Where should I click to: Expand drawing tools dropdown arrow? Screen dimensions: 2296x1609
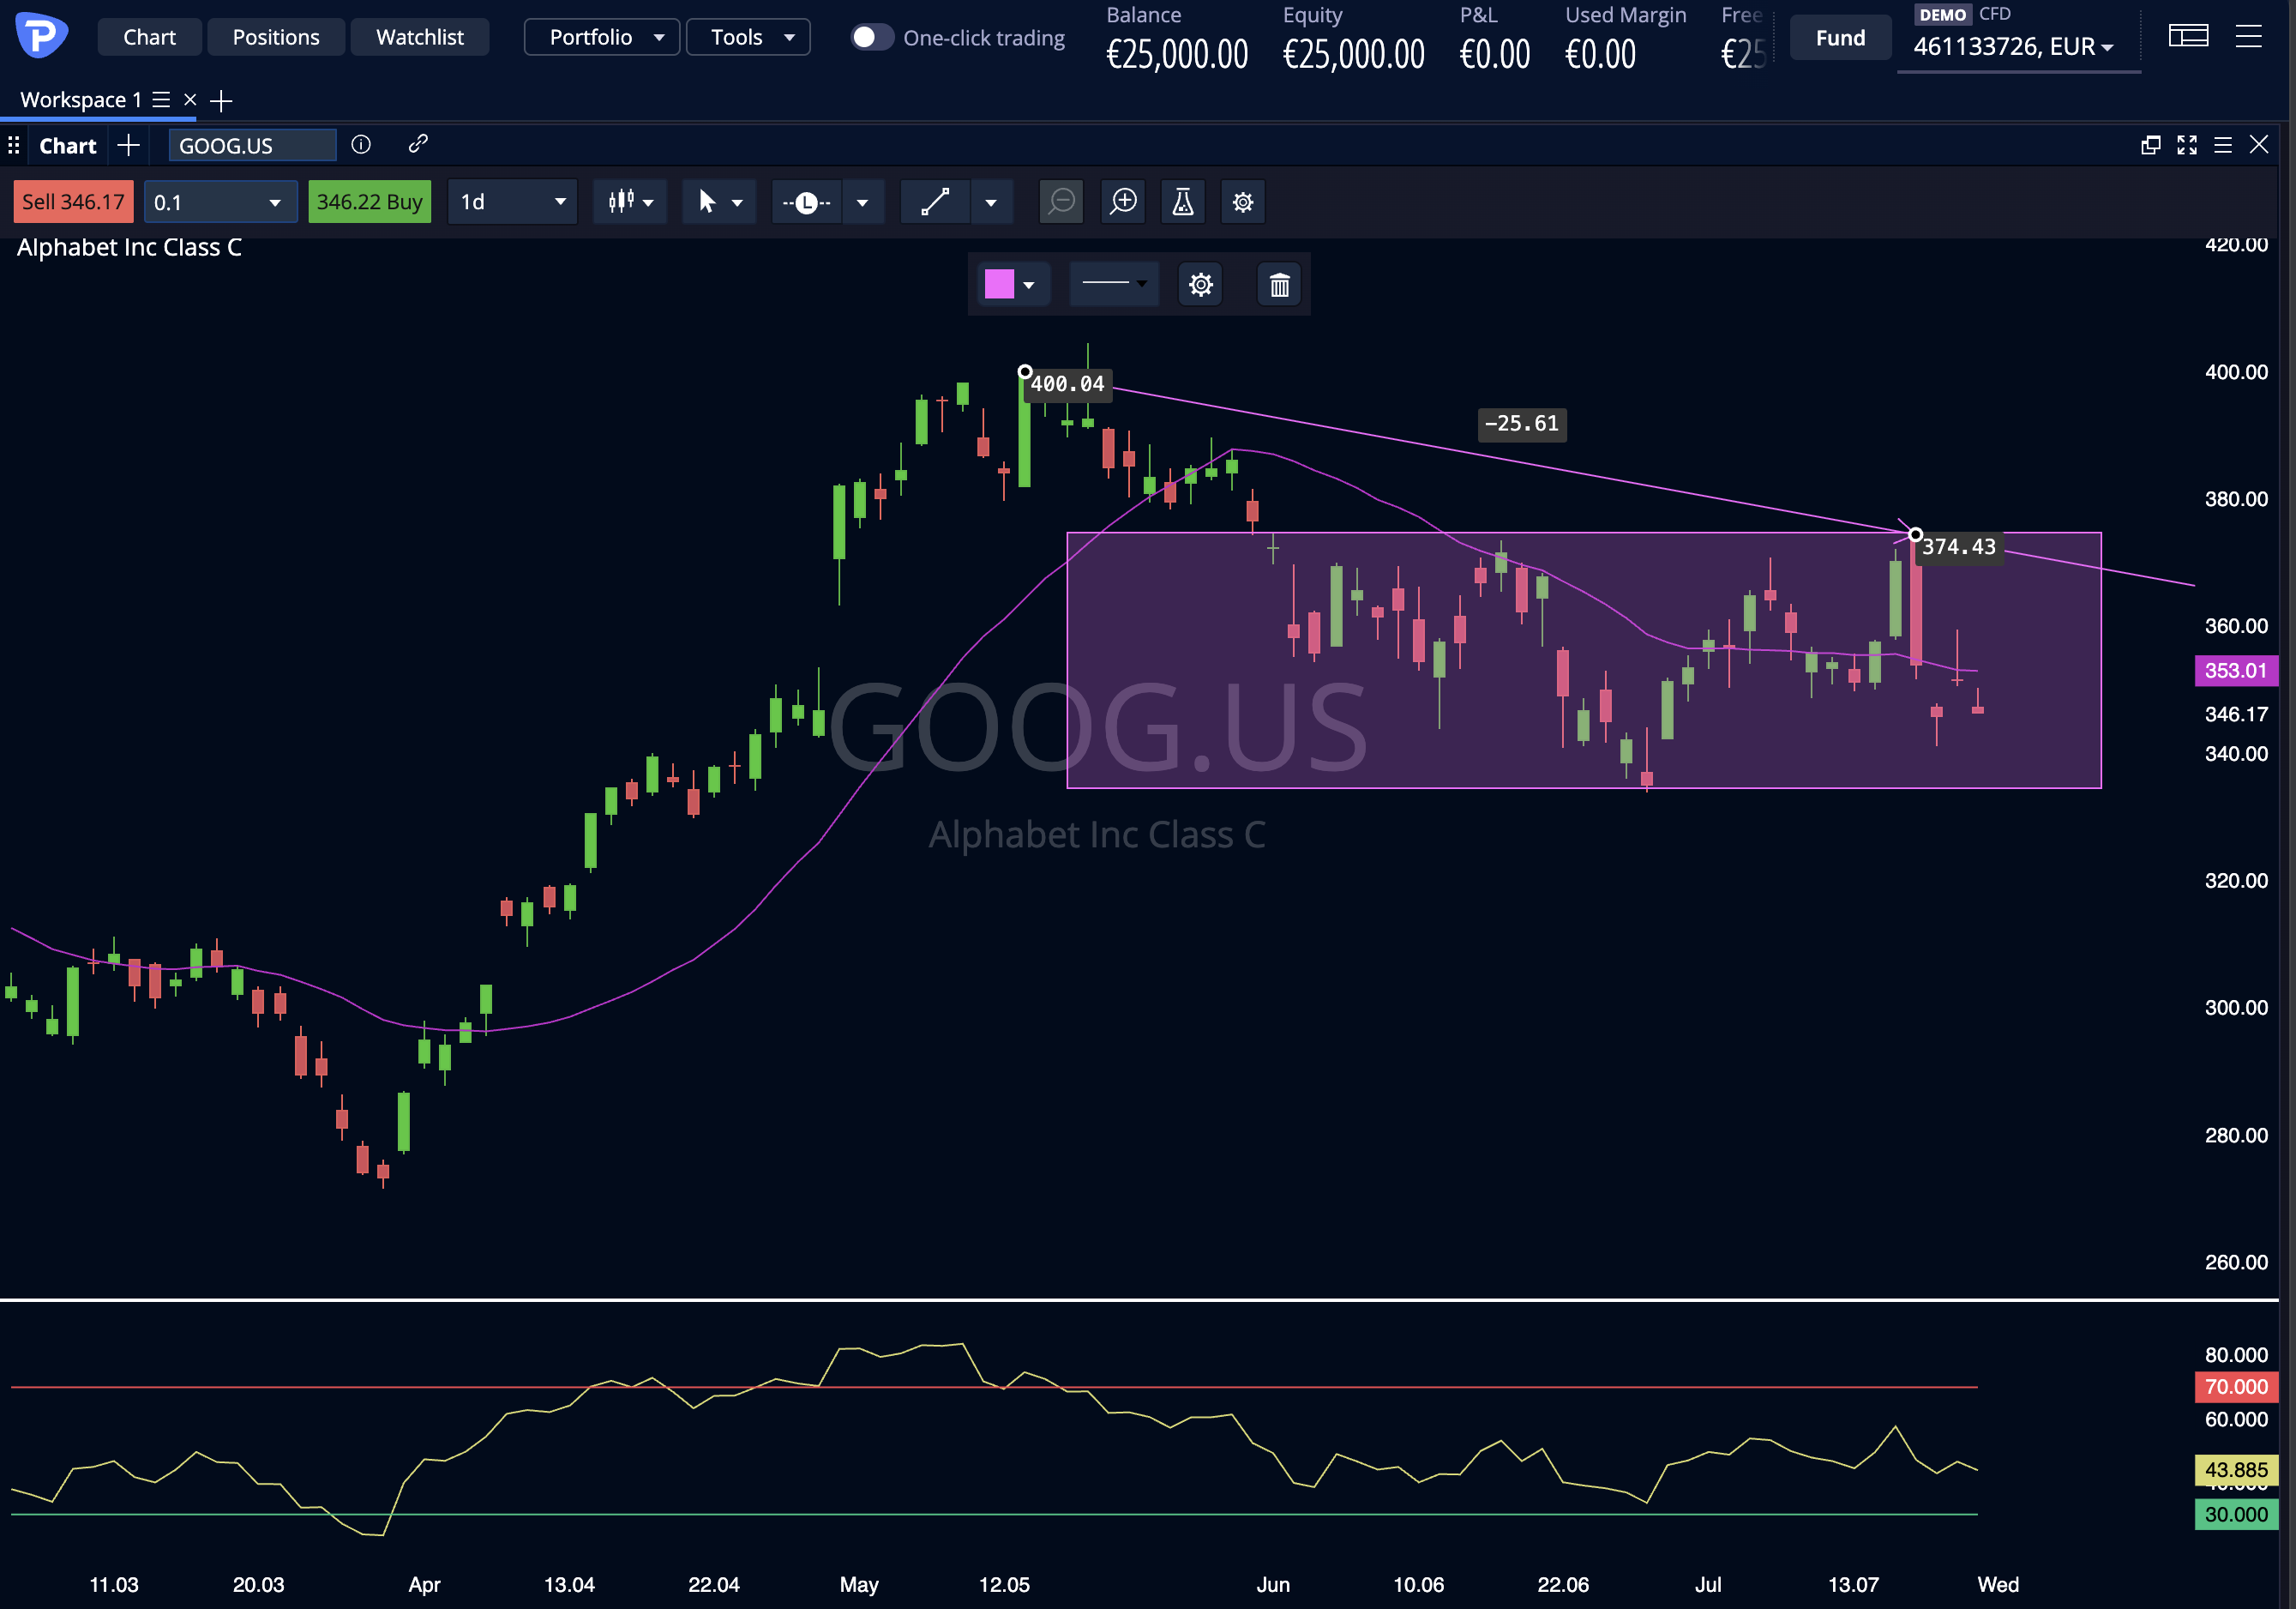click(991, 203)
